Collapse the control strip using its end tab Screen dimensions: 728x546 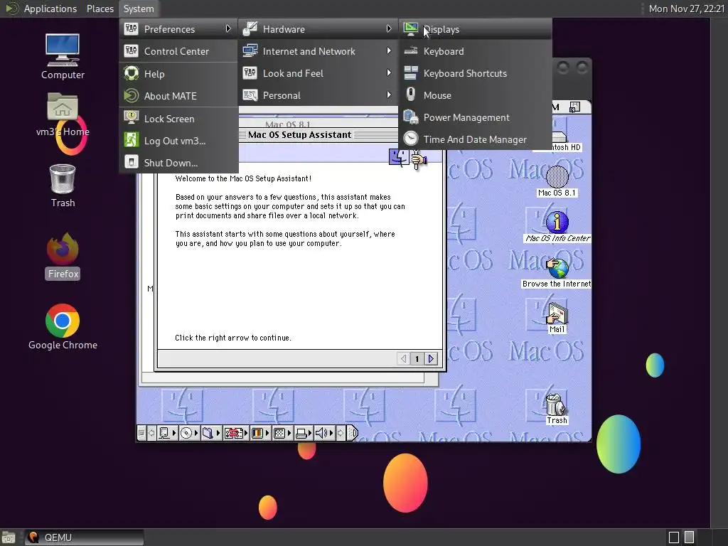click(353, 433)
